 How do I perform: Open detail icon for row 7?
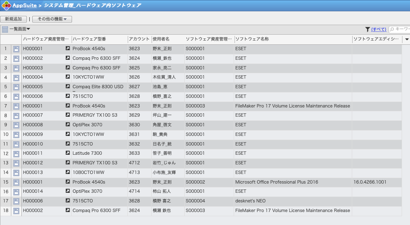point(16,106)
